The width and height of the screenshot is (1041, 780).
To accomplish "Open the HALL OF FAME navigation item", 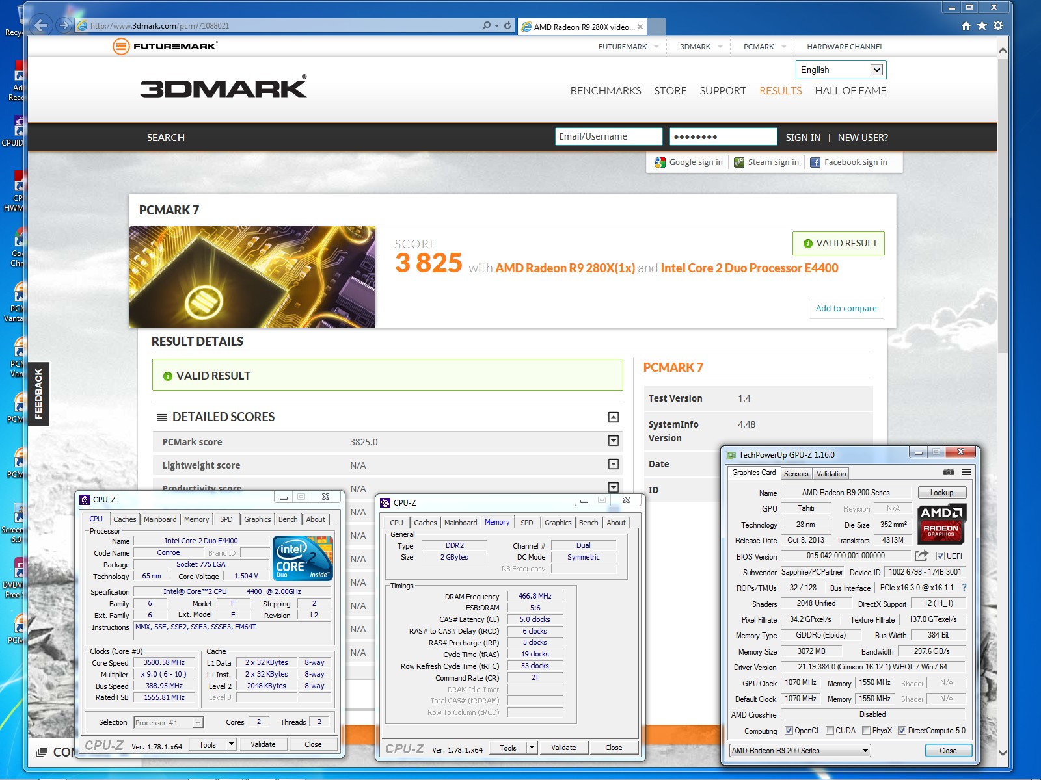I will point(850,91).
